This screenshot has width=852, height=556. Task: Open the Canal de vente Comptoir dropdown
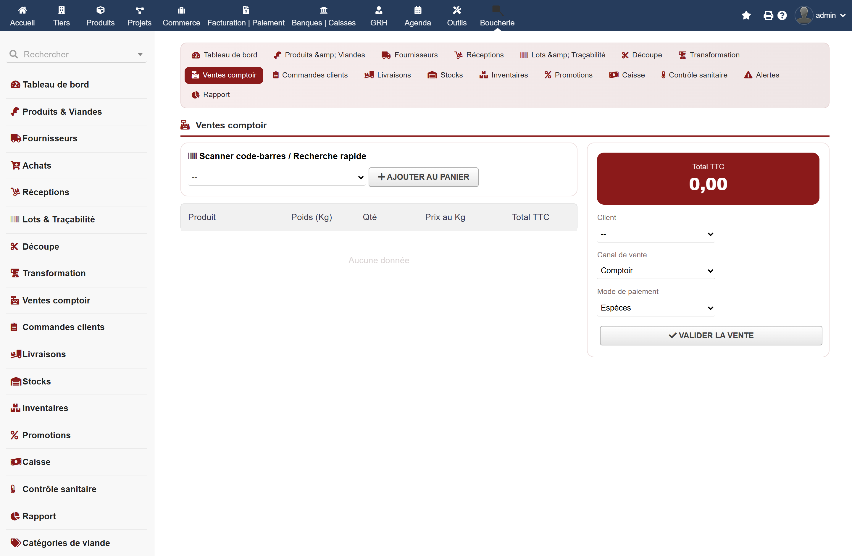coord(656,271)
